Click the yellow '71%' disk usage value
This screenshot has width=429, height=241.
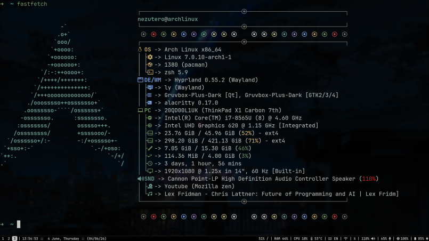coord(253,141)
